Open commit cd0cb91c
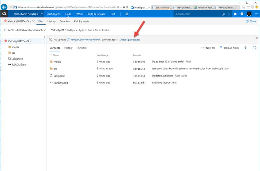260x171 pixels. coord(139,69)
